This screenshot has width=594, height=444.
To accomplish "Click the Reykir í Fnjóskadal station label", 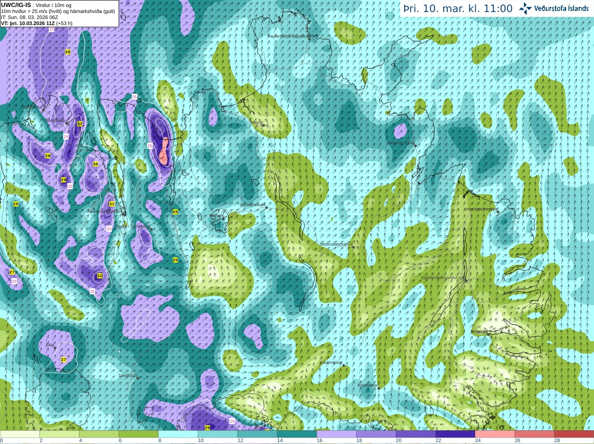I will [x=133, y=226].
